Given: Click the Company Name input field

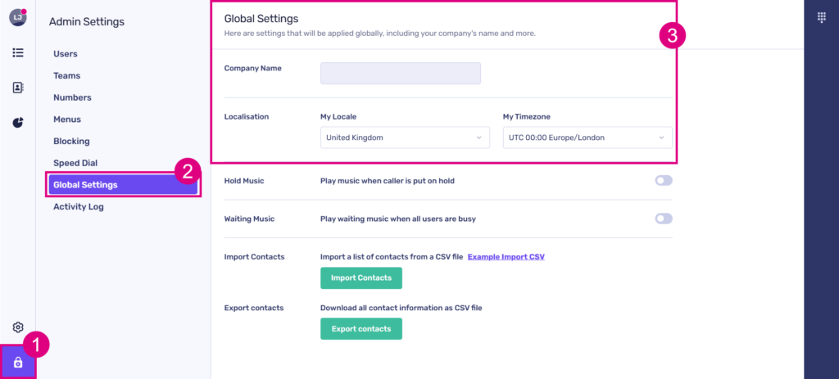Looking at the screenshot, I should click(x=400, y=74).
